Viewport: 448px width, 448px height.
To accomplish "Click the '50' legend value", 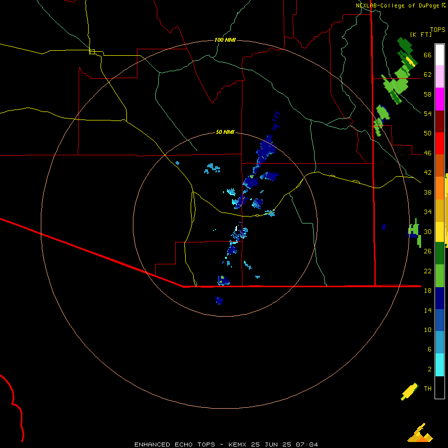I will pos(428,133).
